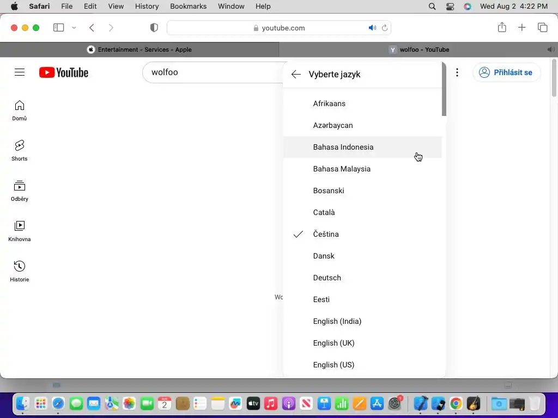Click the Přihlásit se sign-in button
558x418 pixels.
tap(506, 72)
